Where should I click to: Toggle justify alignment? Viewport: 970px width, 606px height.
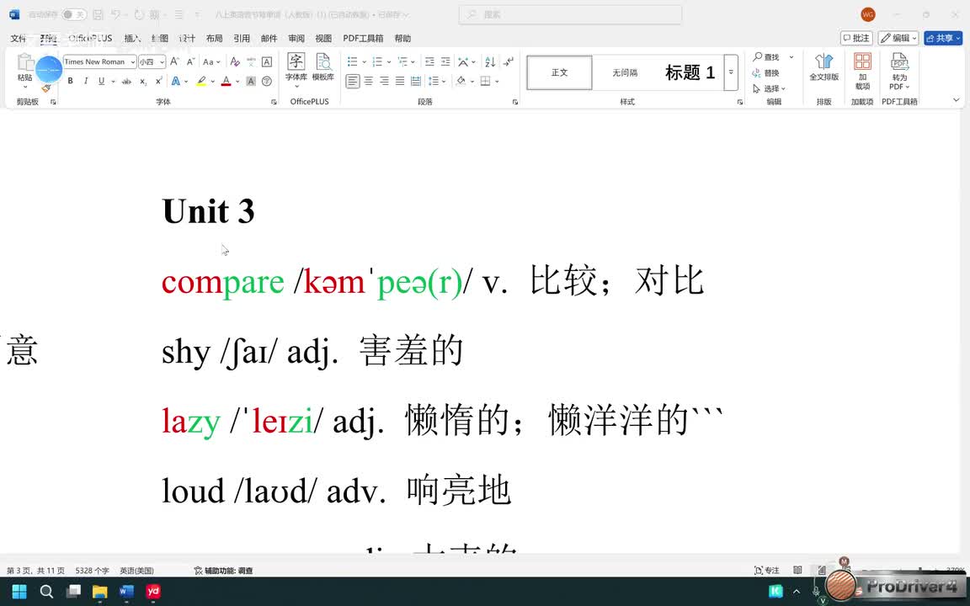click(x=400, y=81)
